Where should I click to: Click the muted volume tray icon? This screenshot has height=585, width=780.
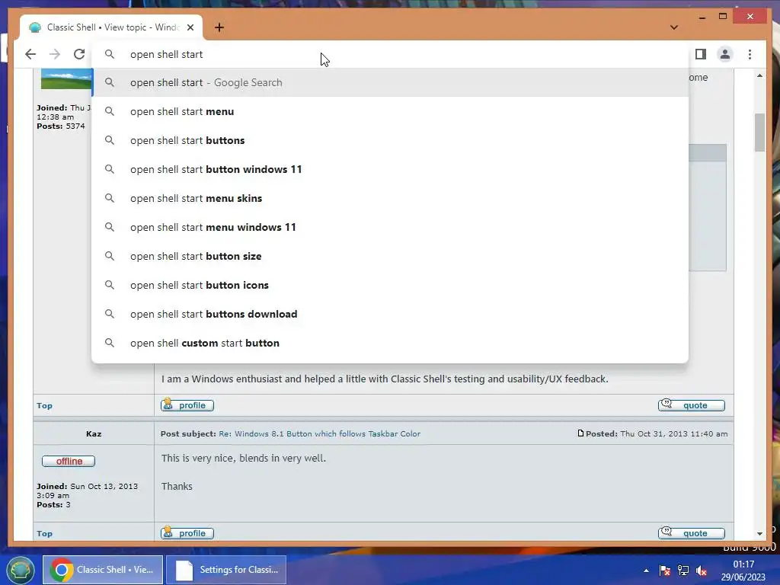click(702, 571)
